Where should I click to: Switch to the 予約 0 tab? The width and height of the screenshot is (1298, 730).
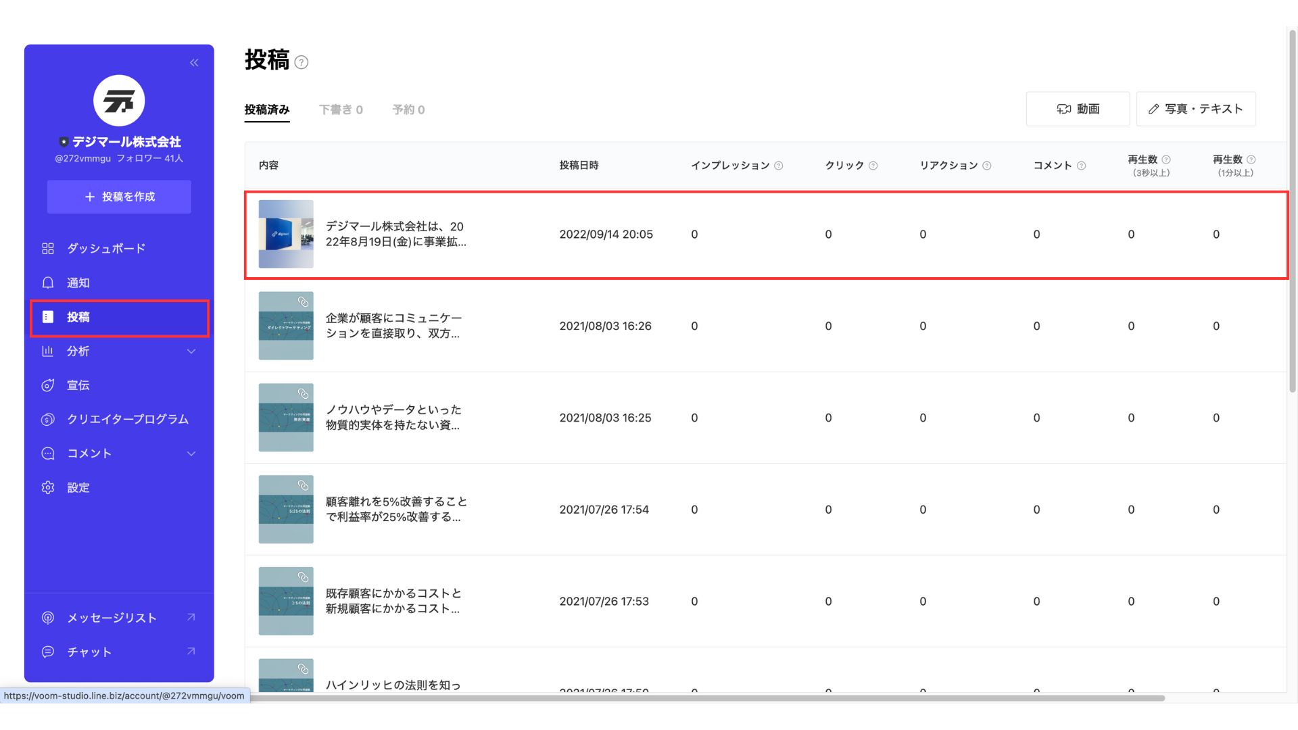pyautogui.click(x=408, y=109)
